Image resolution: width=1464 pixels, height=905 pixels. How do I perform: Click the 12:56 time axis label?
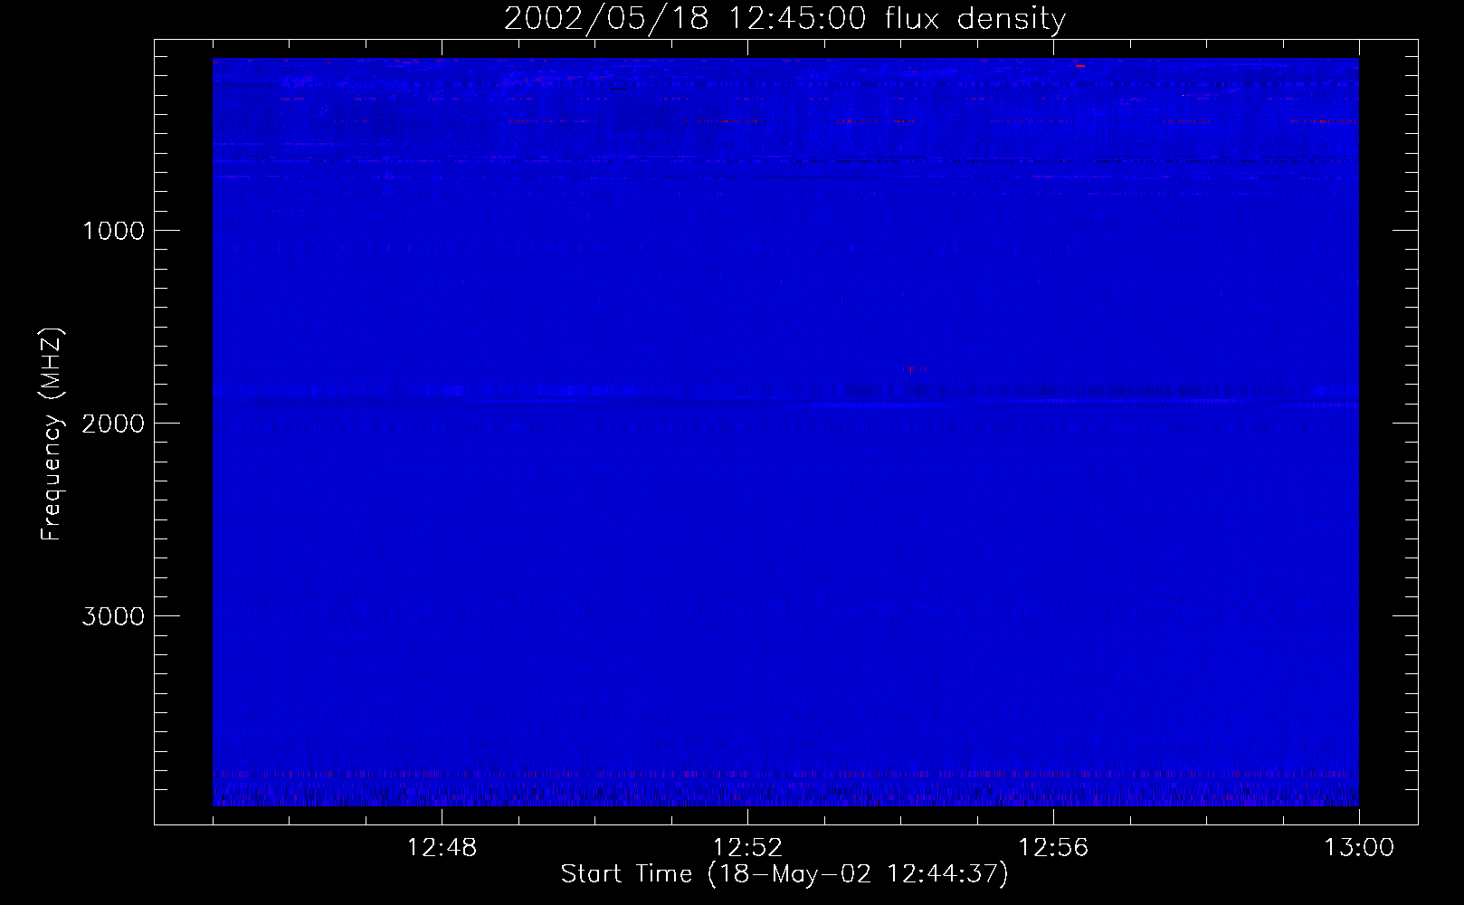coord(1053,848)
